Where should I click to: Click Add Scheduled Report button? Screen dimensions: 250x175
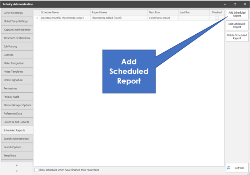(237, 14)
